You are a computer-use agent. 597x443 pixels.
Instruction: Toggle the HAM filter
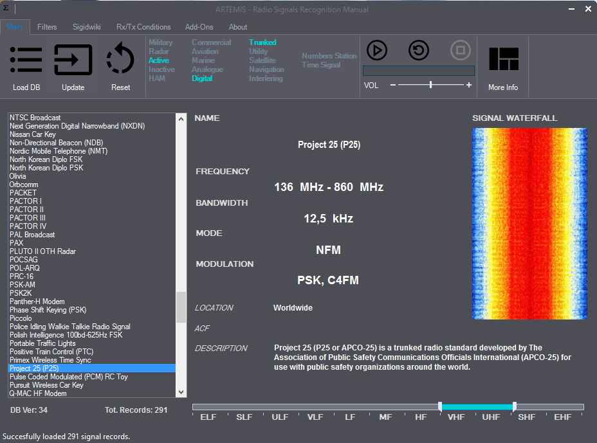(x=157, y=78)
